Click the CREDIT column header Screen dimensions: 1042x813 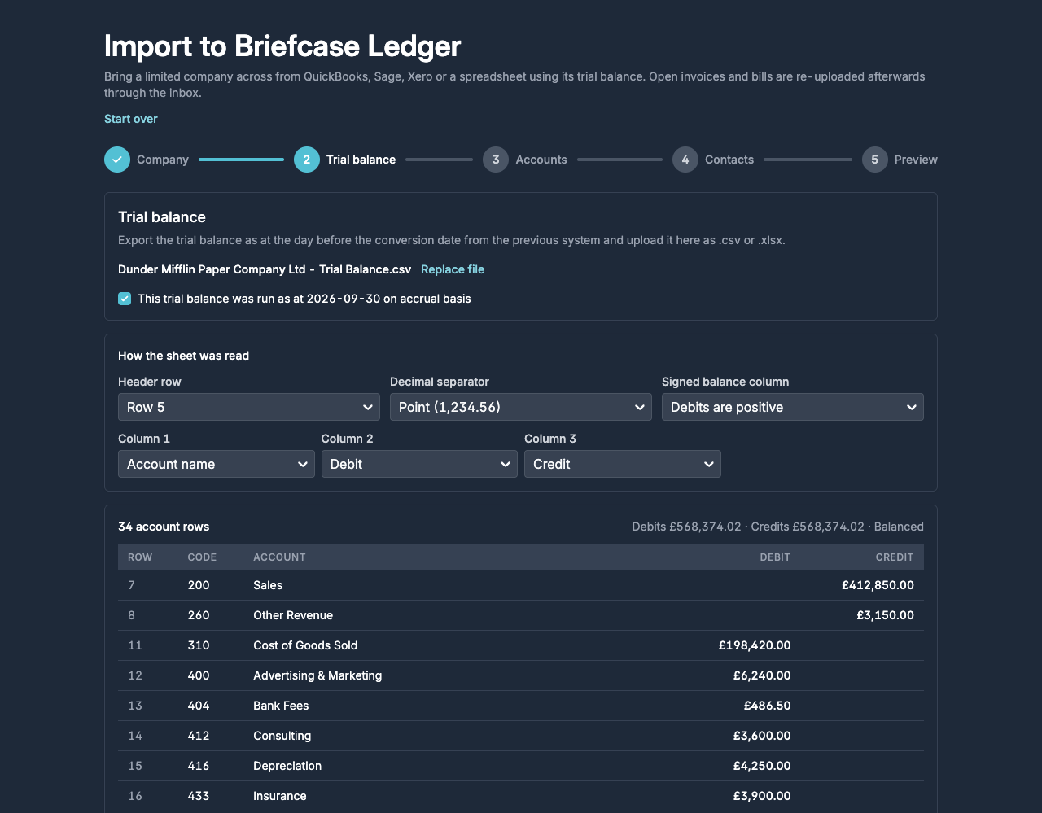(x=895, y=557)
